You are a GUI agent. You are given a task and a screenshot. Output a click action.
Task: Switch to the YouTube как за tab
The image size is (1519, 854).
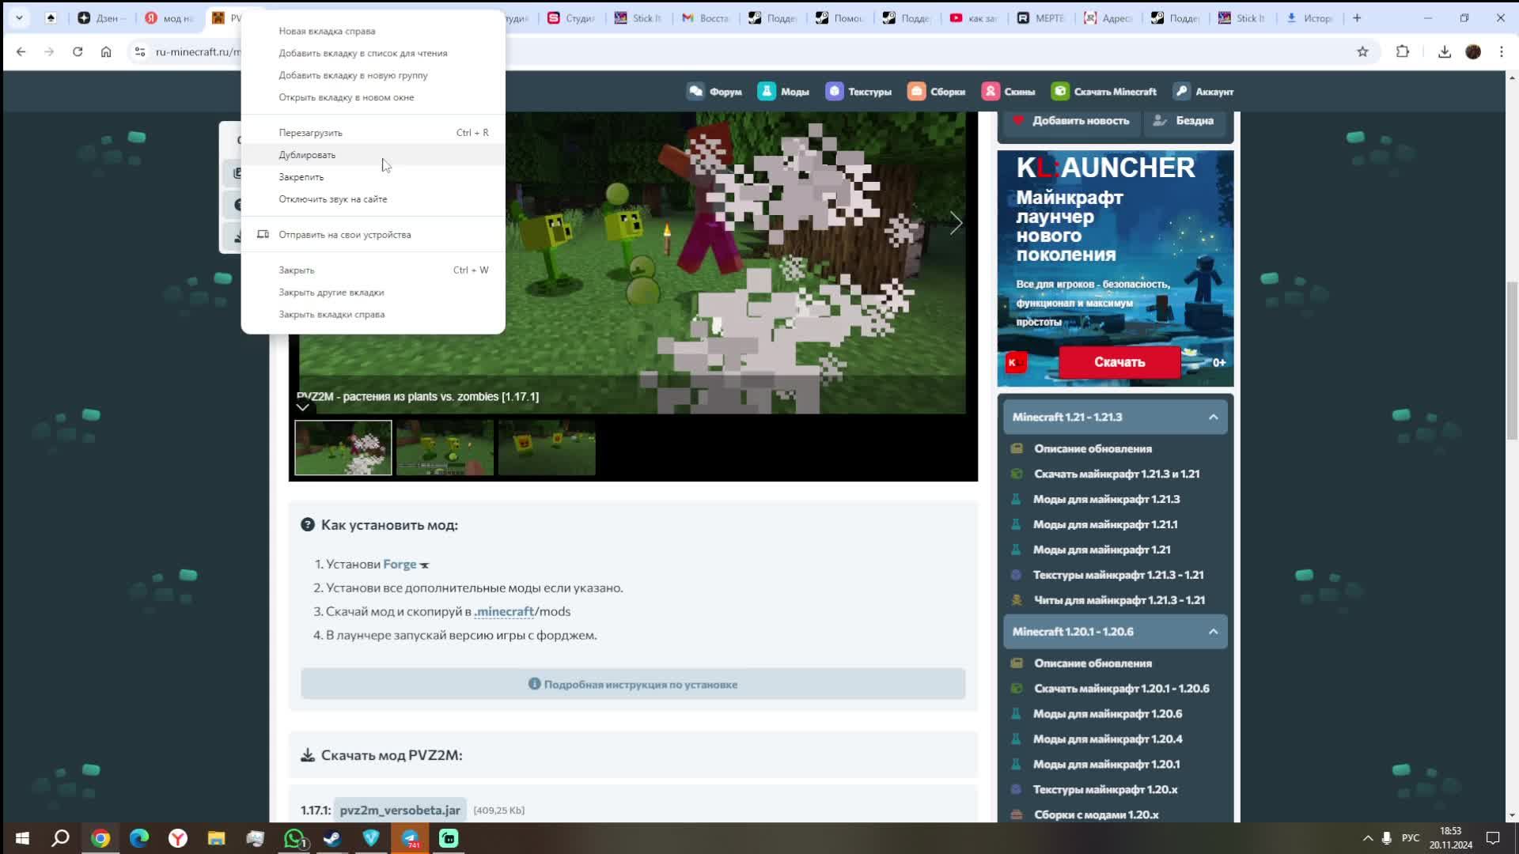(974, 18)
